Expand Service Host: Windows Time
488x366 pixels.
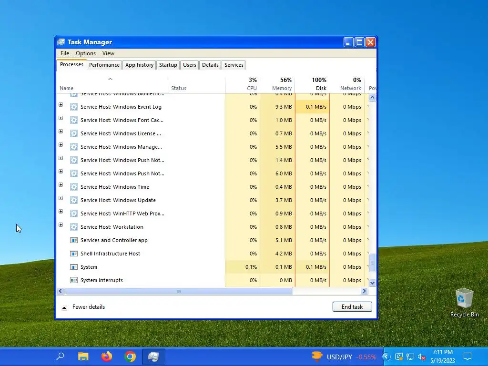(x=61, y=185)
